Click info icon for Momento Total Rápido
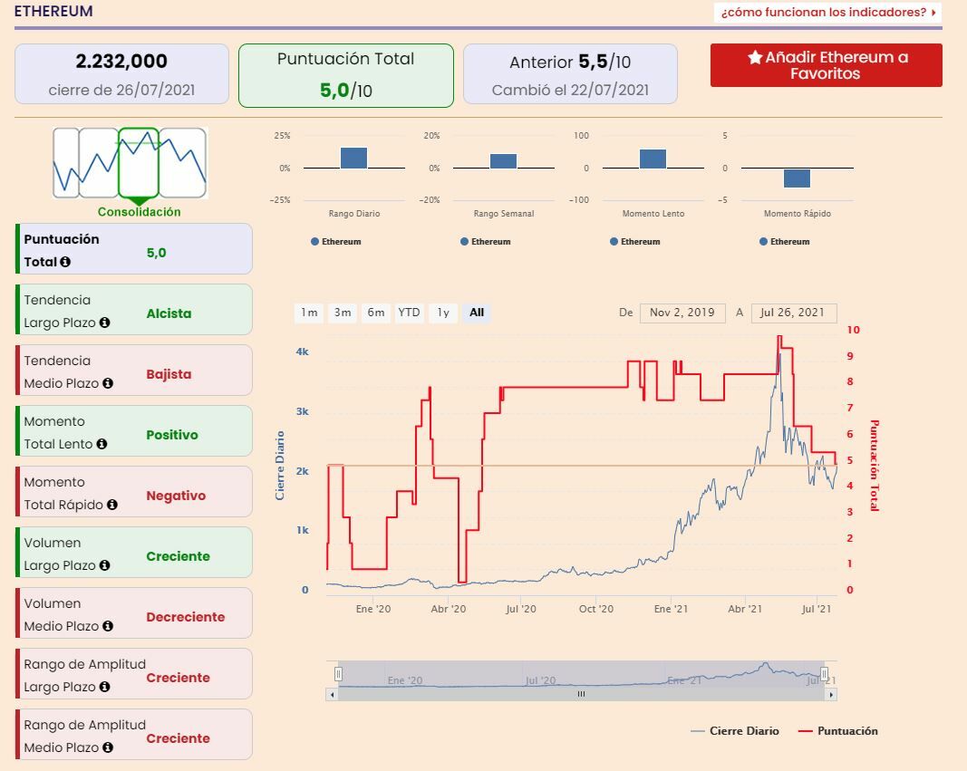This screenshot has height=771, width=967. pos(112,505)
